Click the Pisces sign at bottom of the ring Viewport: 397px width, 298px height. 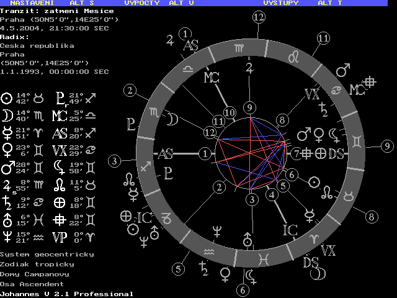tap(264, 256)
